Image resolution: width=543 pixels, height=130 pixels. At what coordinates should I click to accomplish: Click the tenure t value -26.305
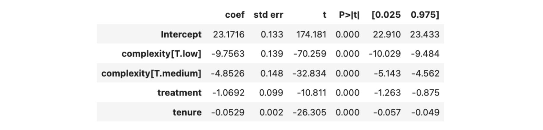point(309,112)
